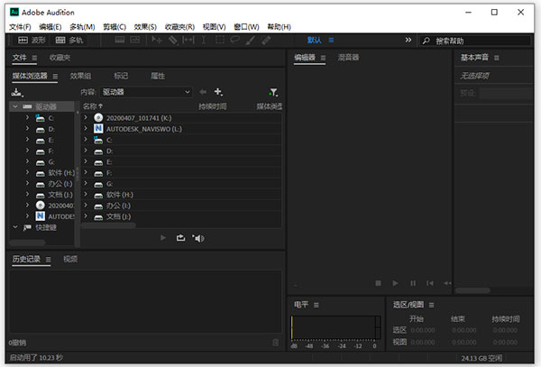Toggle the spectral frequency display icon
This screenshot has width=541, height=367.
click(120, 40)
